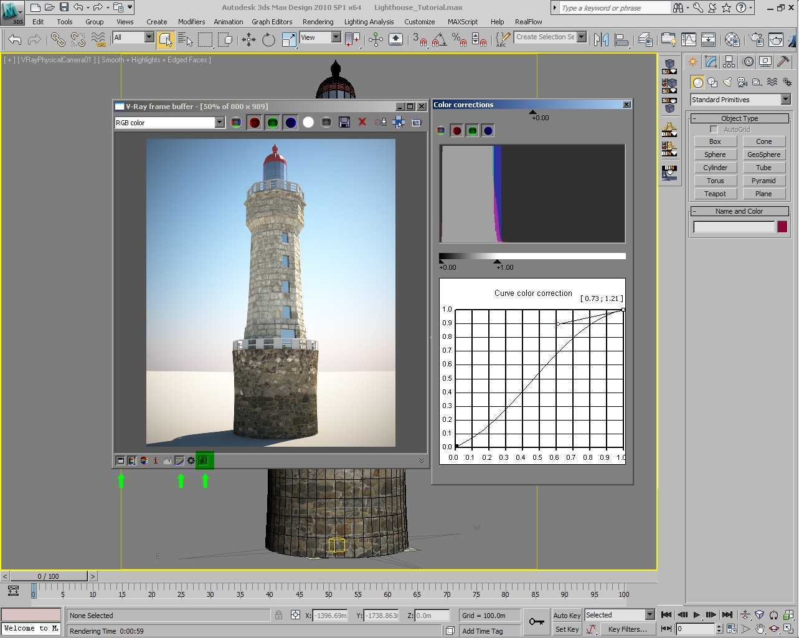This screenshot has width=799, height=638.
Task: Activate the Select and Move tool
Action: point(248,40)
